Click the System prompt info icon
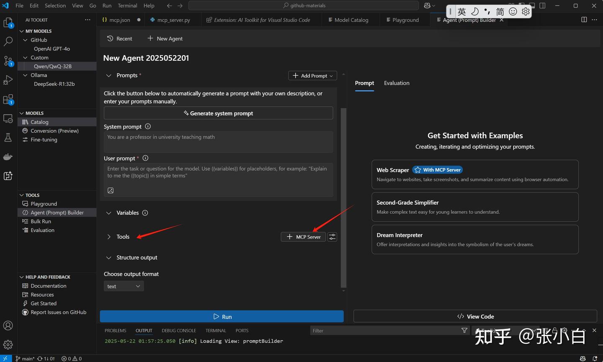The image size is (603, 362). tap(148, 126)
